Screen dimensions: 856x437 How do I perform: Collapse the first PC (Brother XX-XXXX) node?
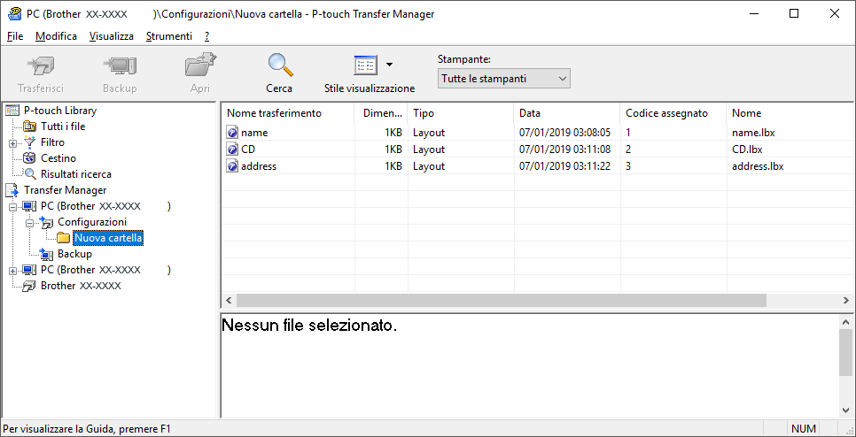(x=12, y=206)
